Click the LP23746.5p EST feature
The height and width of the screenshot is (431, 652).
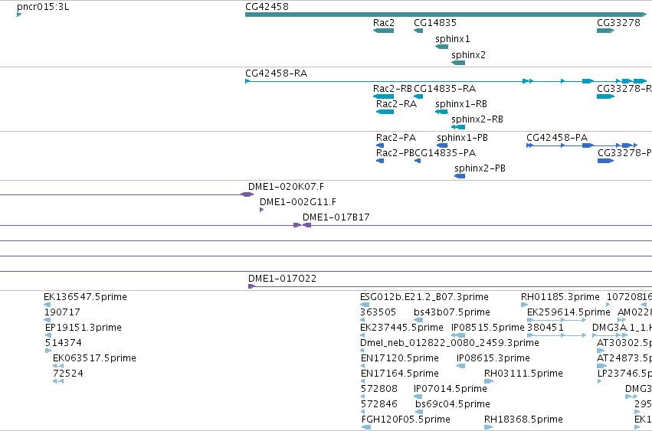(x=600, y=381)
